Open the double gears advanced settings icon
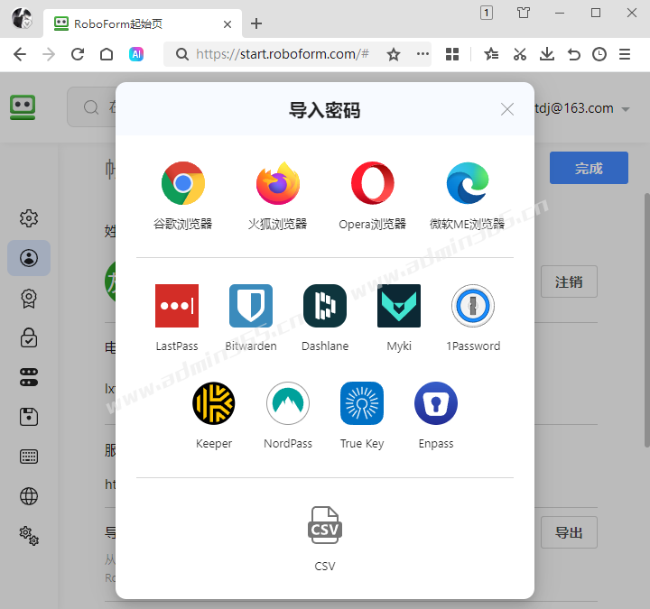Screen dimensions: 650x609 coord(29,536)
